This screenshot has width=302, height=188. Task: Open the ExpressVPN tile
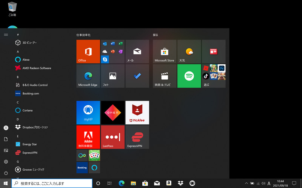click(x=137, y=137)
